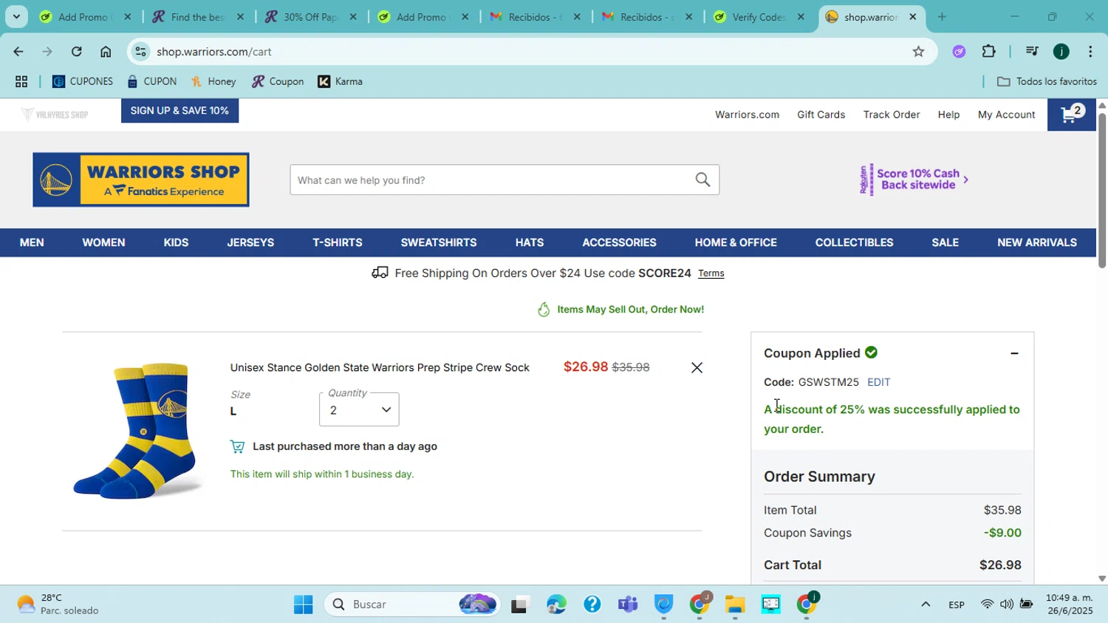This screenshot has height=623, width=1108.
Task: Open the KIDS menu
Action: click(176, 242)
